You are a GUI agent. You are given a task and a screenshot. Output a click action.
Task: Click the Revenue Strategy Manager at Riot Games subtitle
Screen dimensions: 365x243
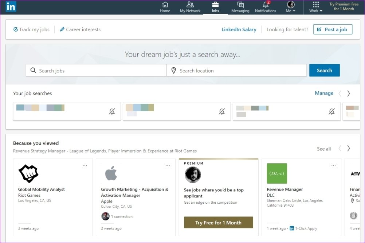(x=105, y=151)
